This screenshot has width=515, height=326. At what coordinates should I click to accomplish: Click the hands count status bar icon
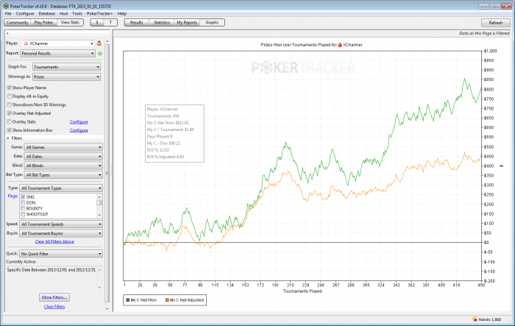(x=473, y=320)
